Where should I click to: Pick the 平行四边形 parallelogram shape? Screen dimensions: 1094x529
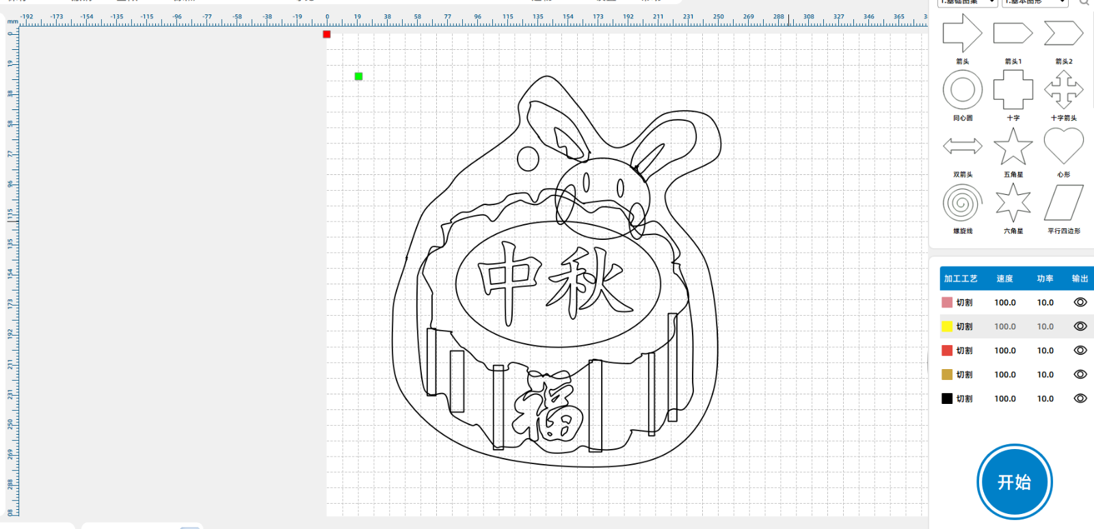(x=1063, y=203)
